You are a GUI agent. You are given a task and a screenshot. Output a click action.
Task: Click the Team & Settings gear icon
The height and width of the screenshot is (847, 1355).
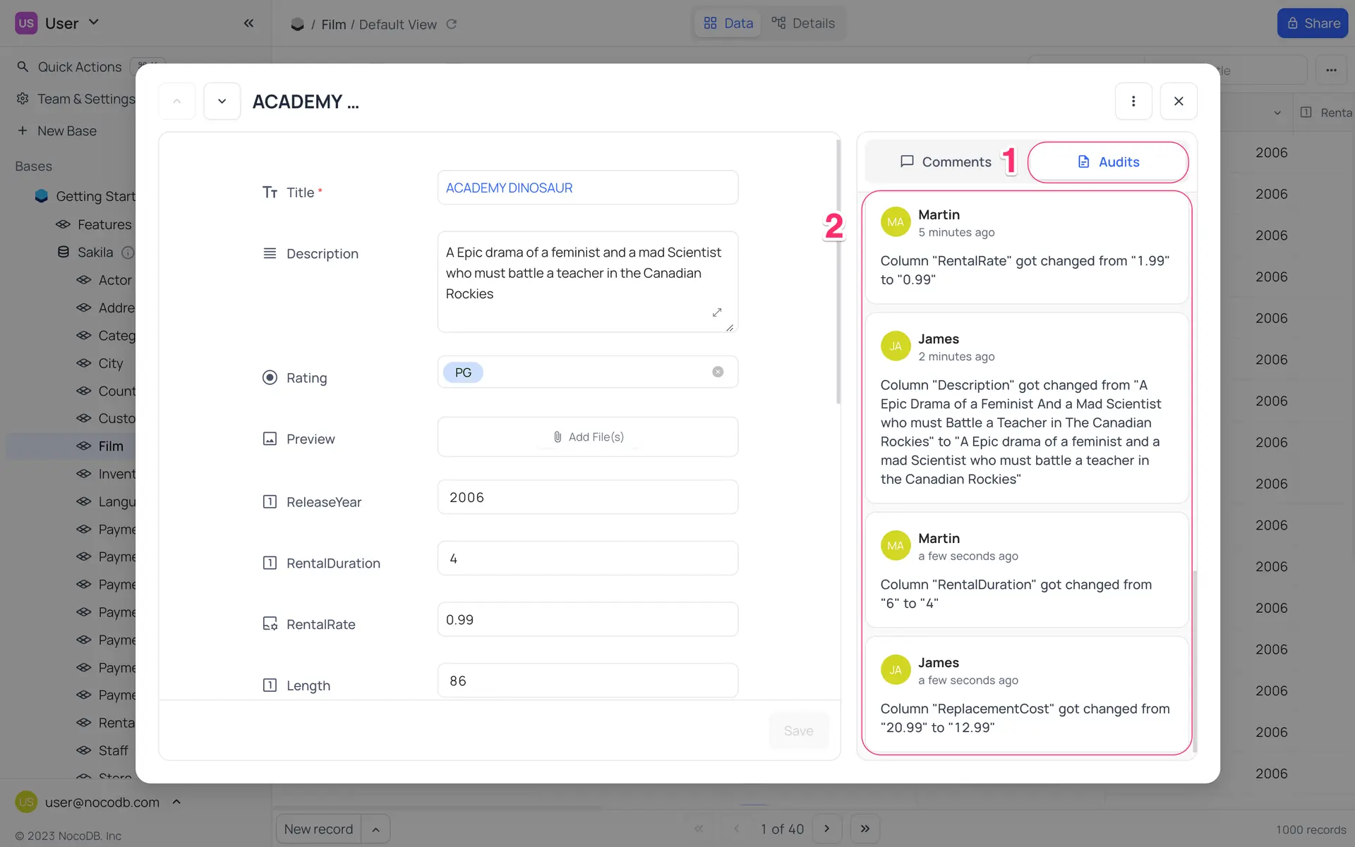pos(23,99)
